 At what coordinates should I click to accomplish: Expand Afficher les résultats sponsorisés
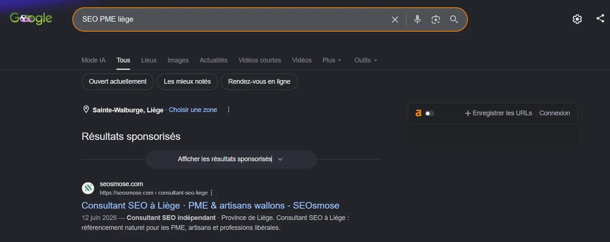point(231,159)
